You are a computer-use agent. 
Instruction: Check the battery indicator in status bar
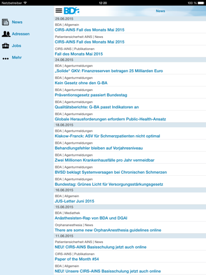(x=201, y=3)
